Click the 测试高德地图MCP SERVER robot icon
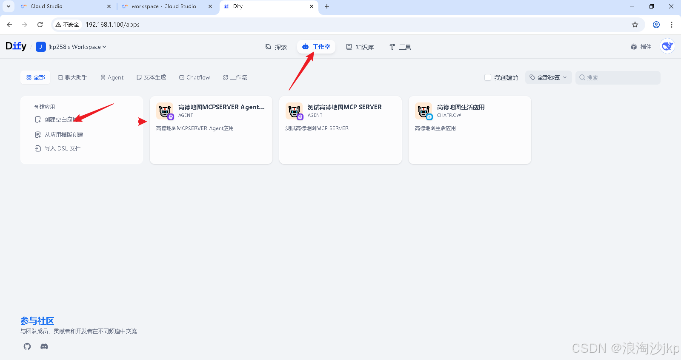The width and height of the screenshot is (681, 360). point(294,111)
